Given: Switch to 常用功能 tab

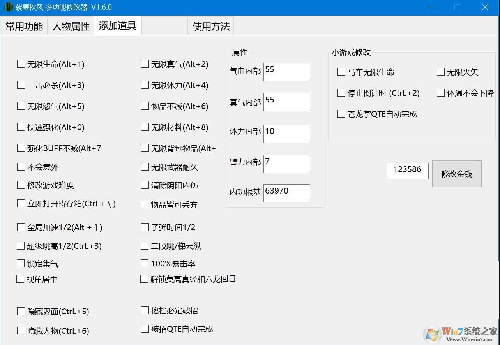Looking at the screenshot, I should pyautogui.click(x=24, y=26).
